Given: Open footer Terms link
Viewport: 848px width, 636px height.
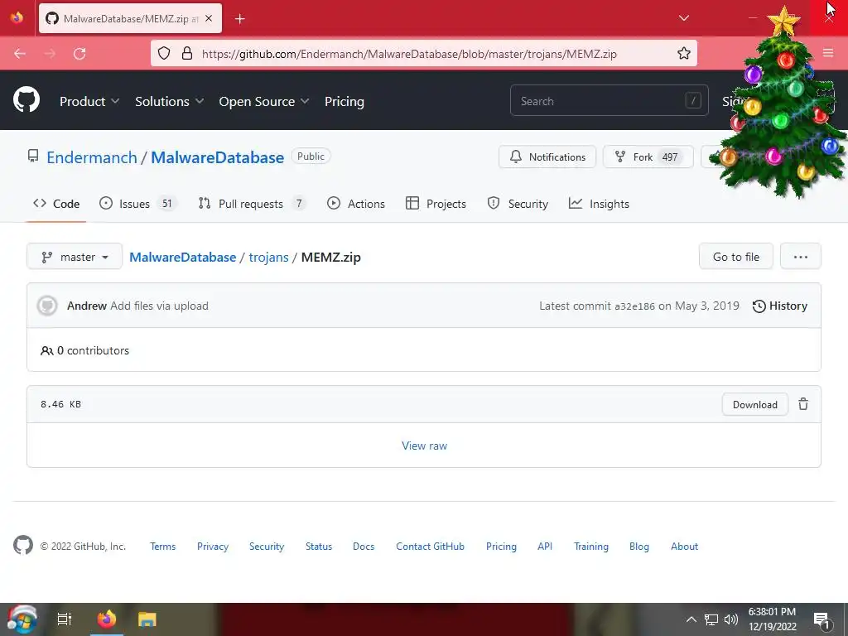Looking at the screenshot, I should pos(163,547).
